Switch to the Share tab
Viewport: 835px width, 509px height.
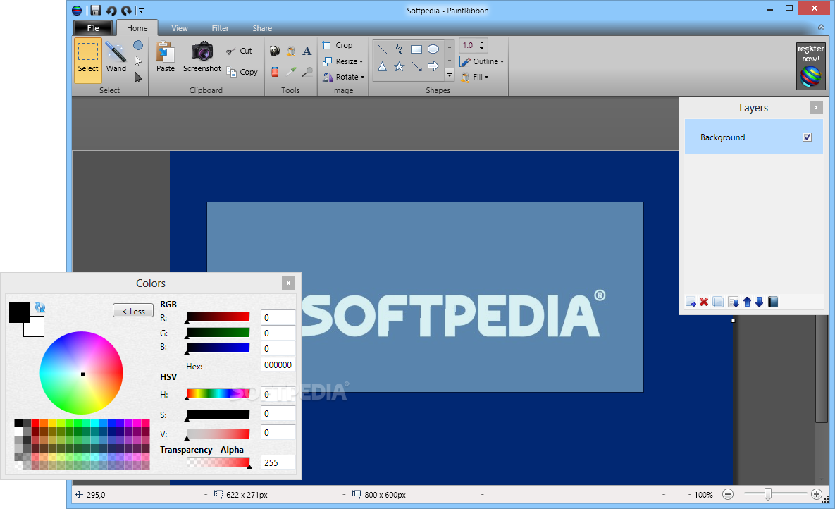(262, 28)
